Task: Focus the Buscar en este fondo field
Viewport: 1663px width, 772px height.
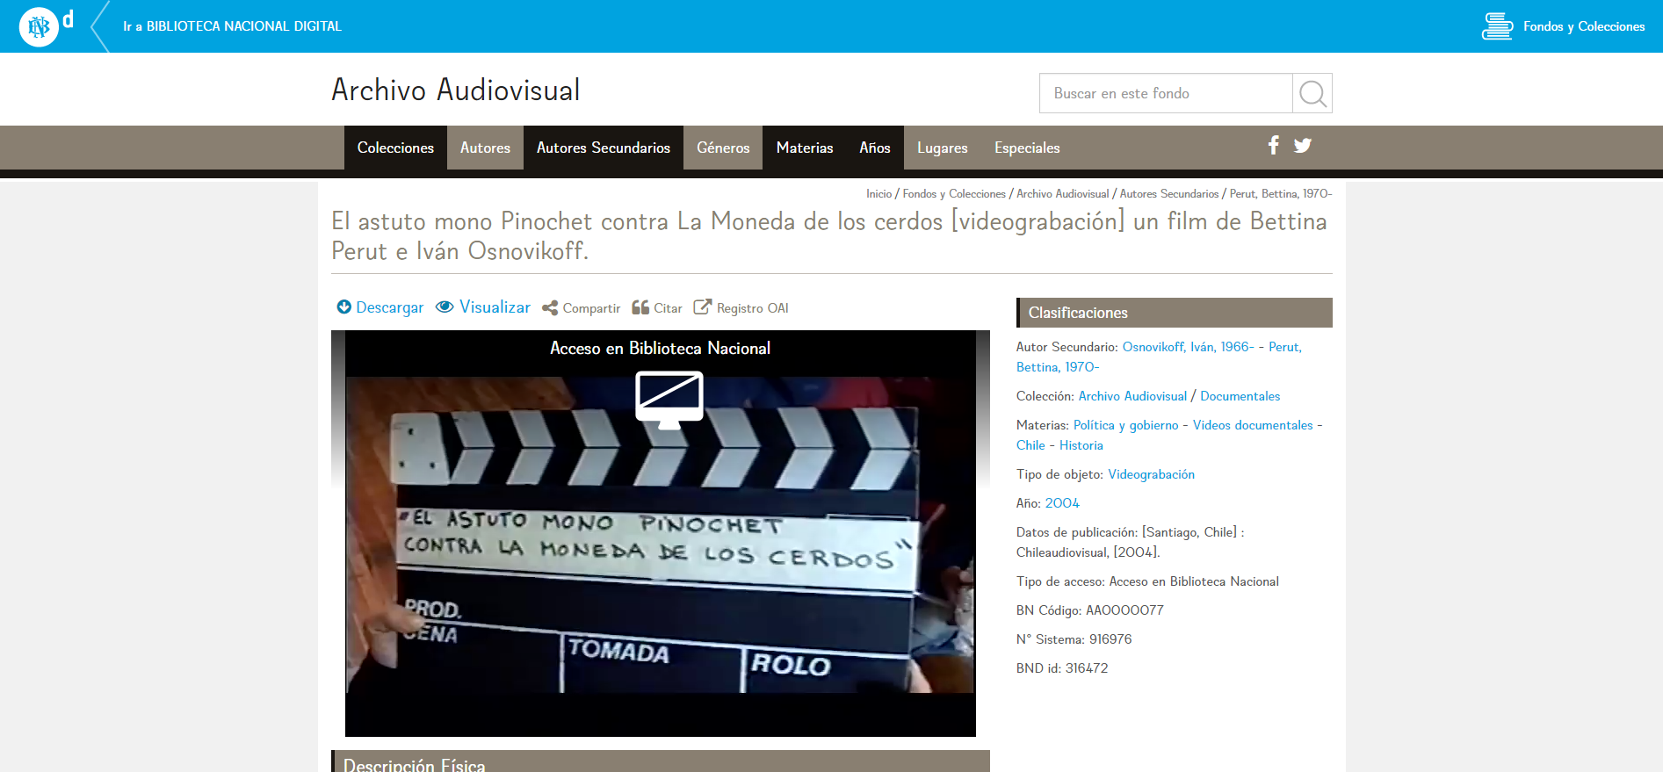Action: point(1166,93)
